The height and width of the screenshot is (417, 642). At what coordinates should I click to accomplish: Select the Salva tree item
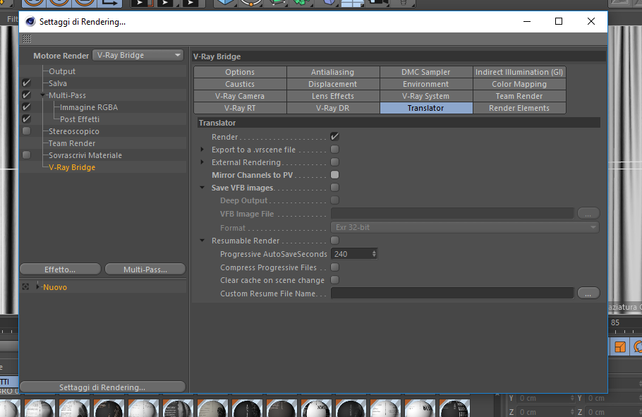[58, 83]
